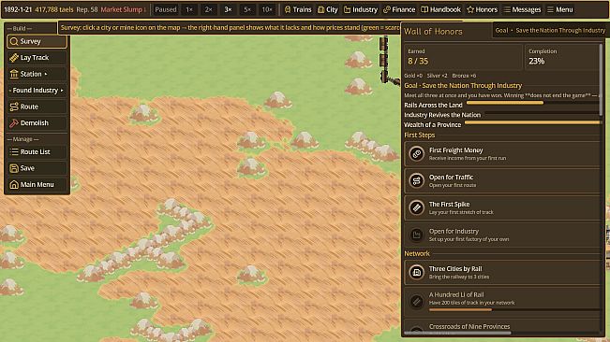Click the Trains icon in top bar

coord(288,9)
